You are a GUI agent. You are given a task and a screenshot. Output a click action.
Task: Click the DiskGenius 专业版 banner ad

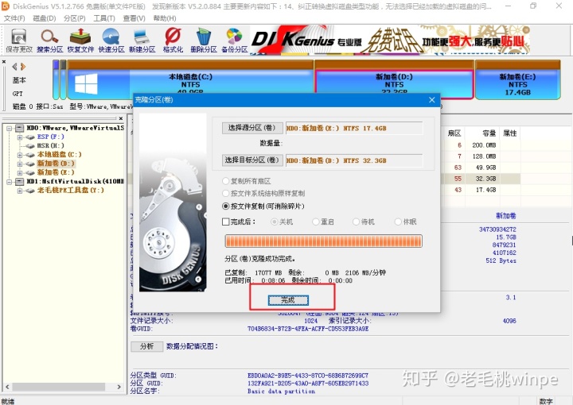coord(390,40)
